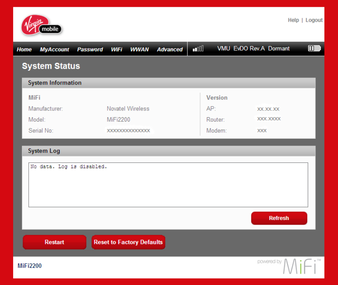Open the Password settings menu

(90, 49)
